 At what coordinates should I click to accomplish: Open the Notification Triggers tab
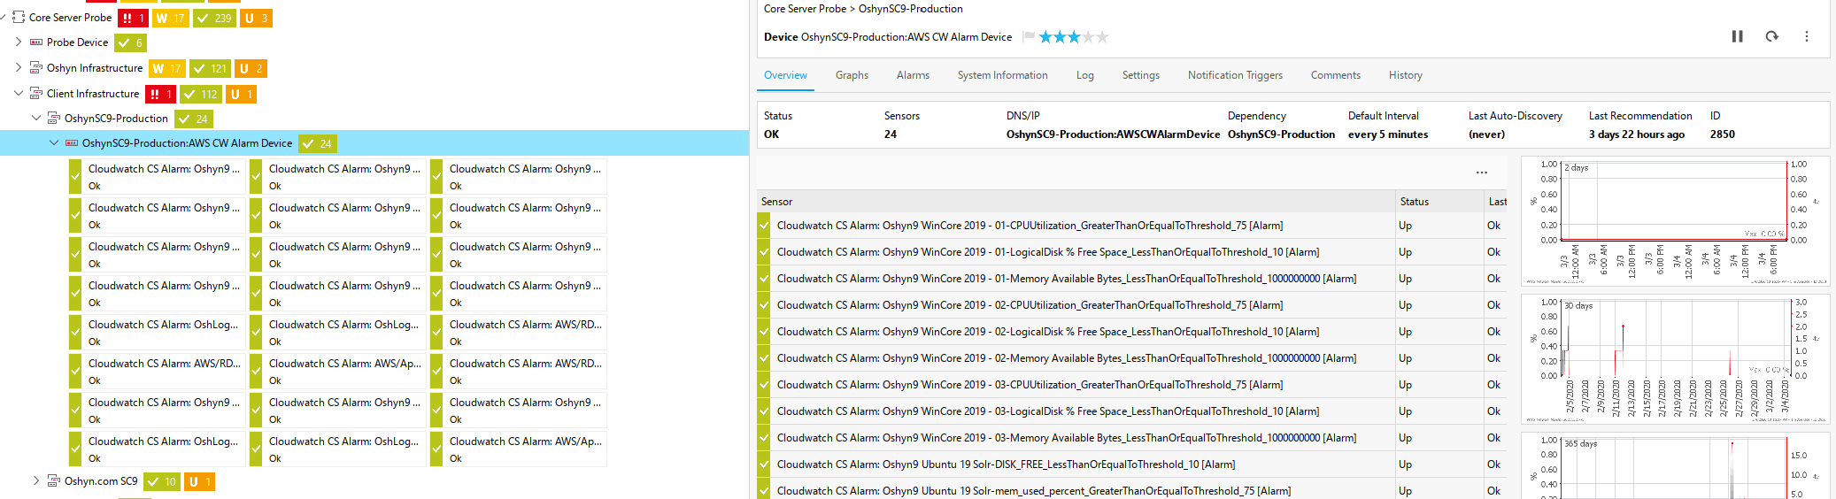pyautogui.click(x=1235, y=75)
